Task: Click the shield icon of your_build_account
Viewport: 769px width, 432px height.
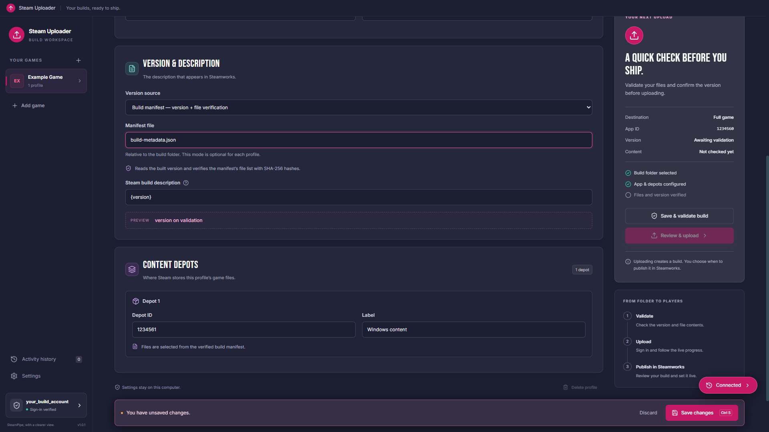Action: tap(16, 405)
